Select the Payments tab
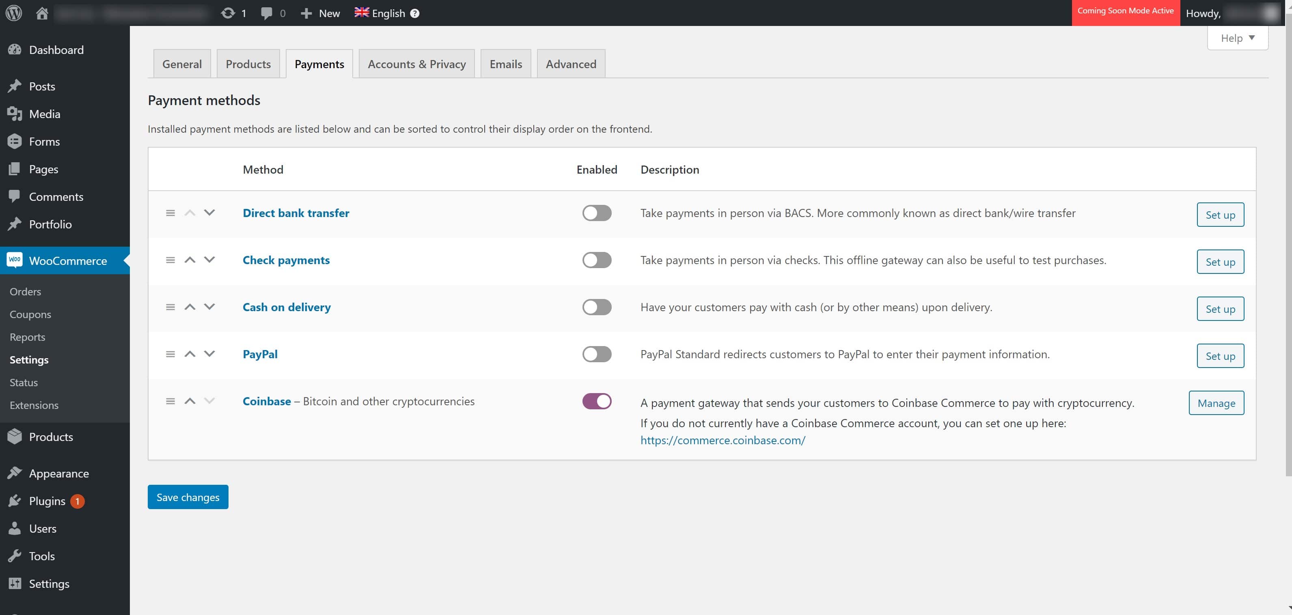Viewport: 1292px width, 615px height. (x=319, y=64)
